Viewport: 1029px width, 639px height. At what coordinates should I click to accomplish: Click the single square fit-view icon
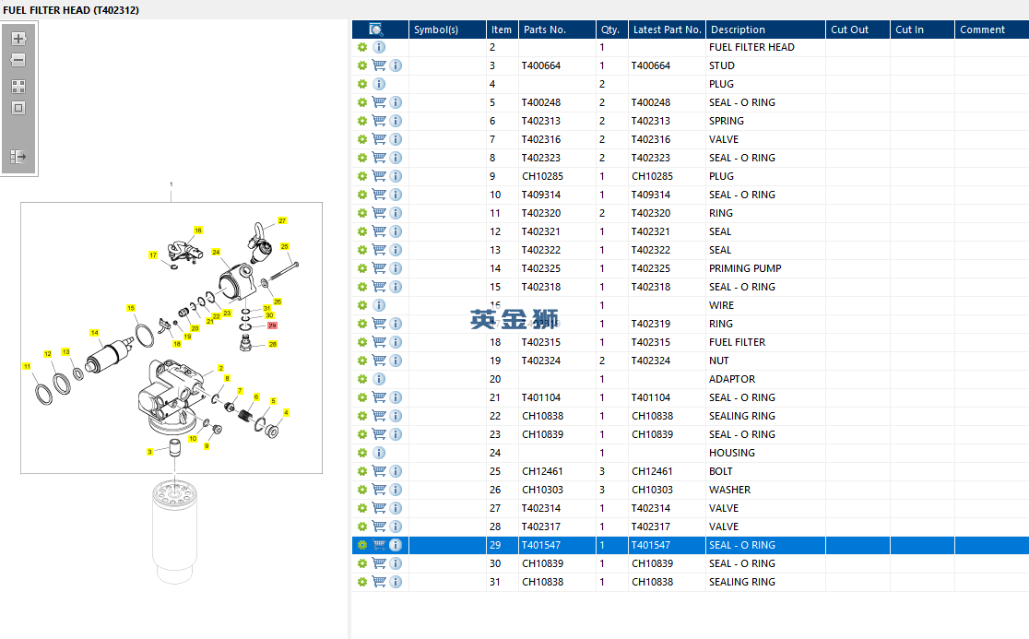(18, 108)
